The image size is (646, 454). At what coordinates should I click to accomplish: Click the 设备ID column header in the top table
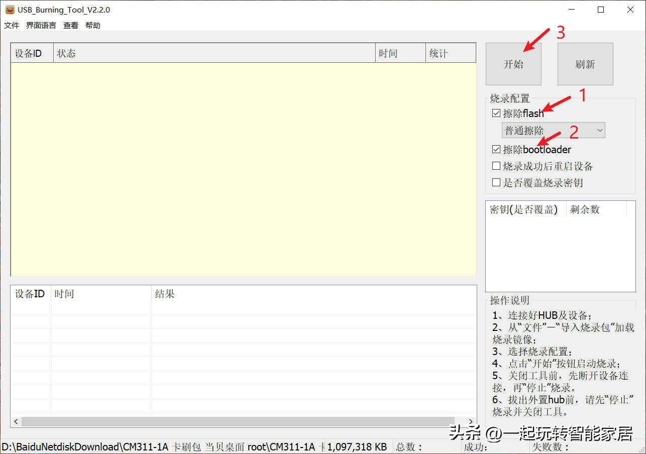click(x=32, y=53)
